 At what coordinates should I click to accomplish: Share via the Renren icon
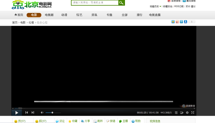coord(185,22)
